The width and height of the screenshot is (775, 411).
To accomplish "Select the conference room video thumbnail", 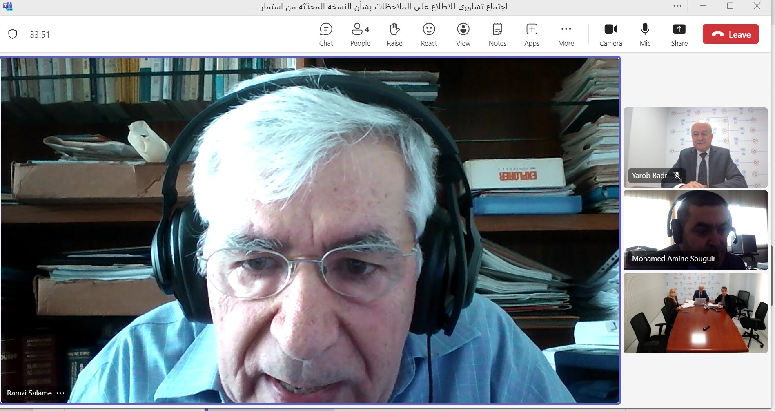I will click(695, 313).
